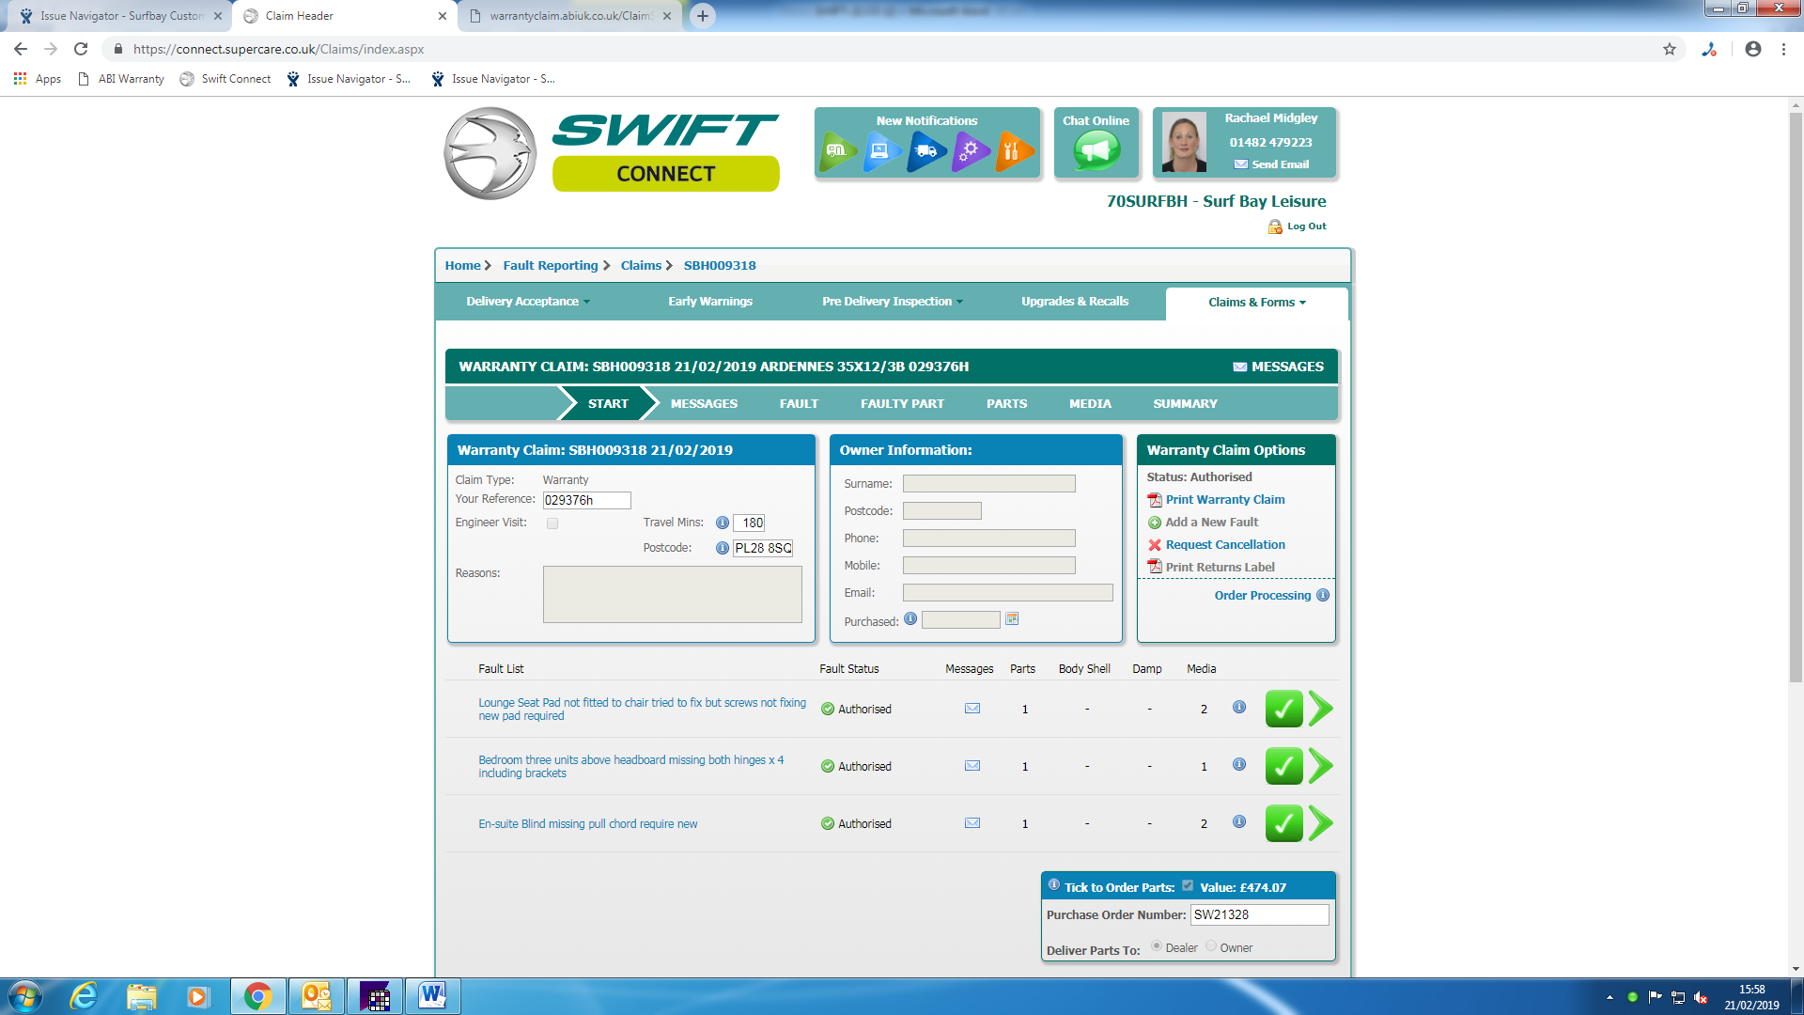Toggle the Tick to Order Parts checkbox
This screenshot has height=1015, width=1804.
tap(1188, 886)
